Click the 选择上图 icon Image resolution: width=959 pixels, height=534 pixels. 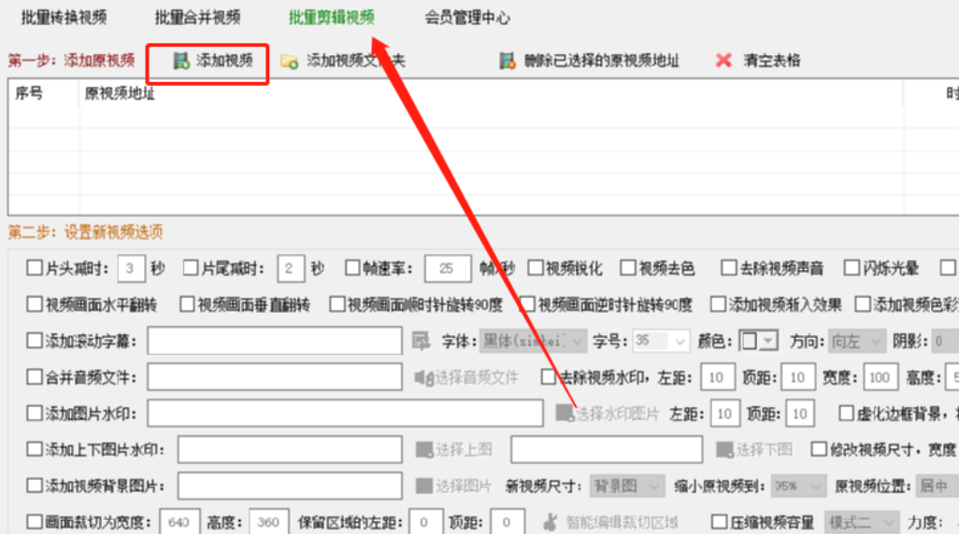[424, 450]
